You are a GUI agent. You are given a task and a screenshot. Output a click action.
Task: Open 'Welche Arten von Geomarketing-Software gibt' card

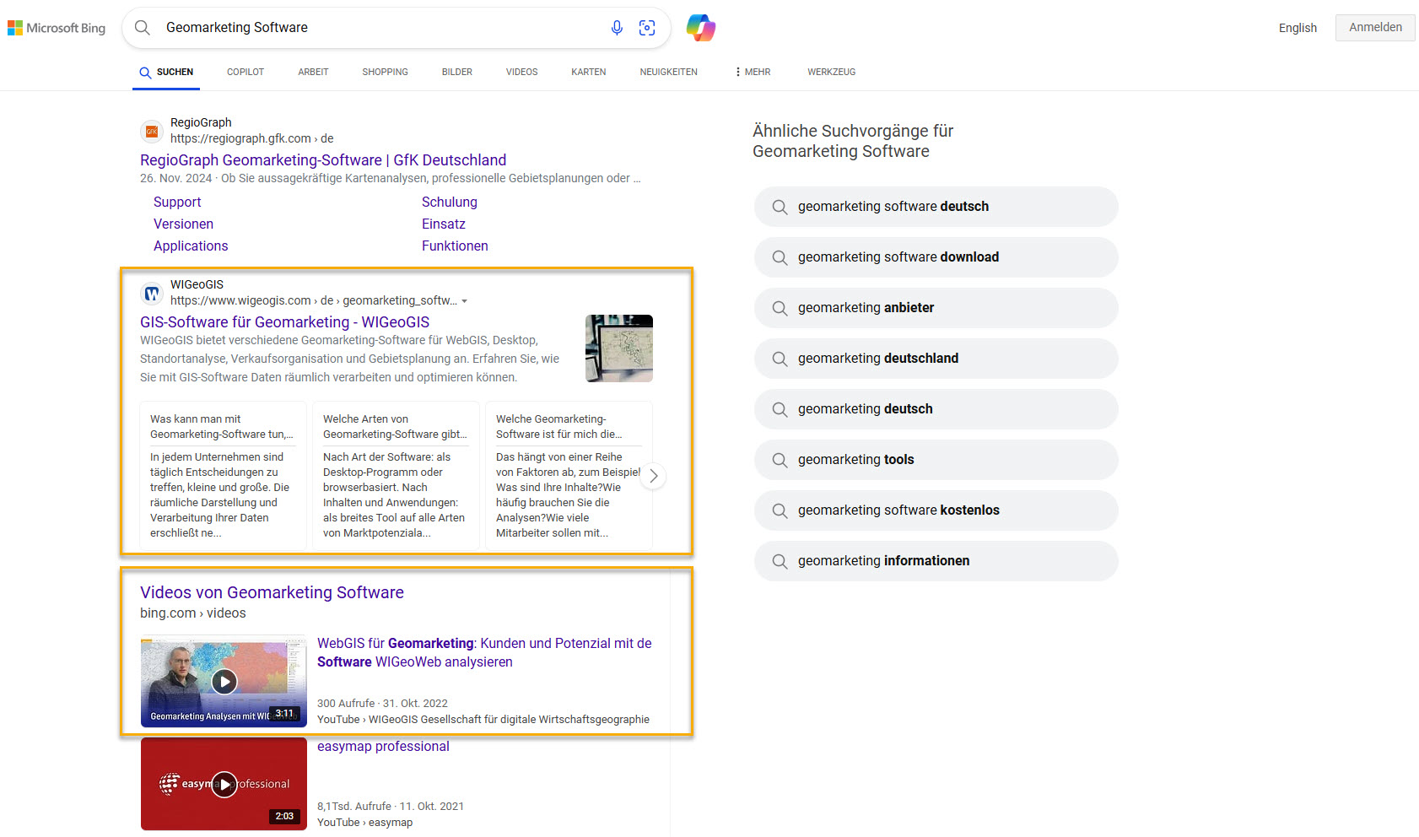click(x=396, y=476)
